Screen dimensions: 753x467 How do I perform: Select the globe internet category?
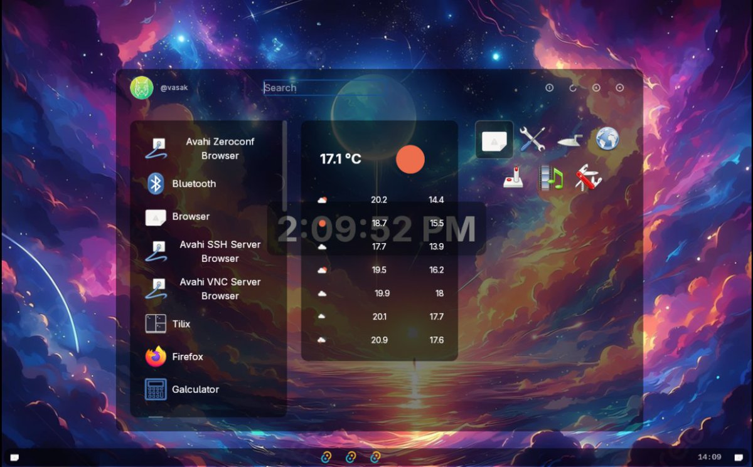click(x=607, y=139)
